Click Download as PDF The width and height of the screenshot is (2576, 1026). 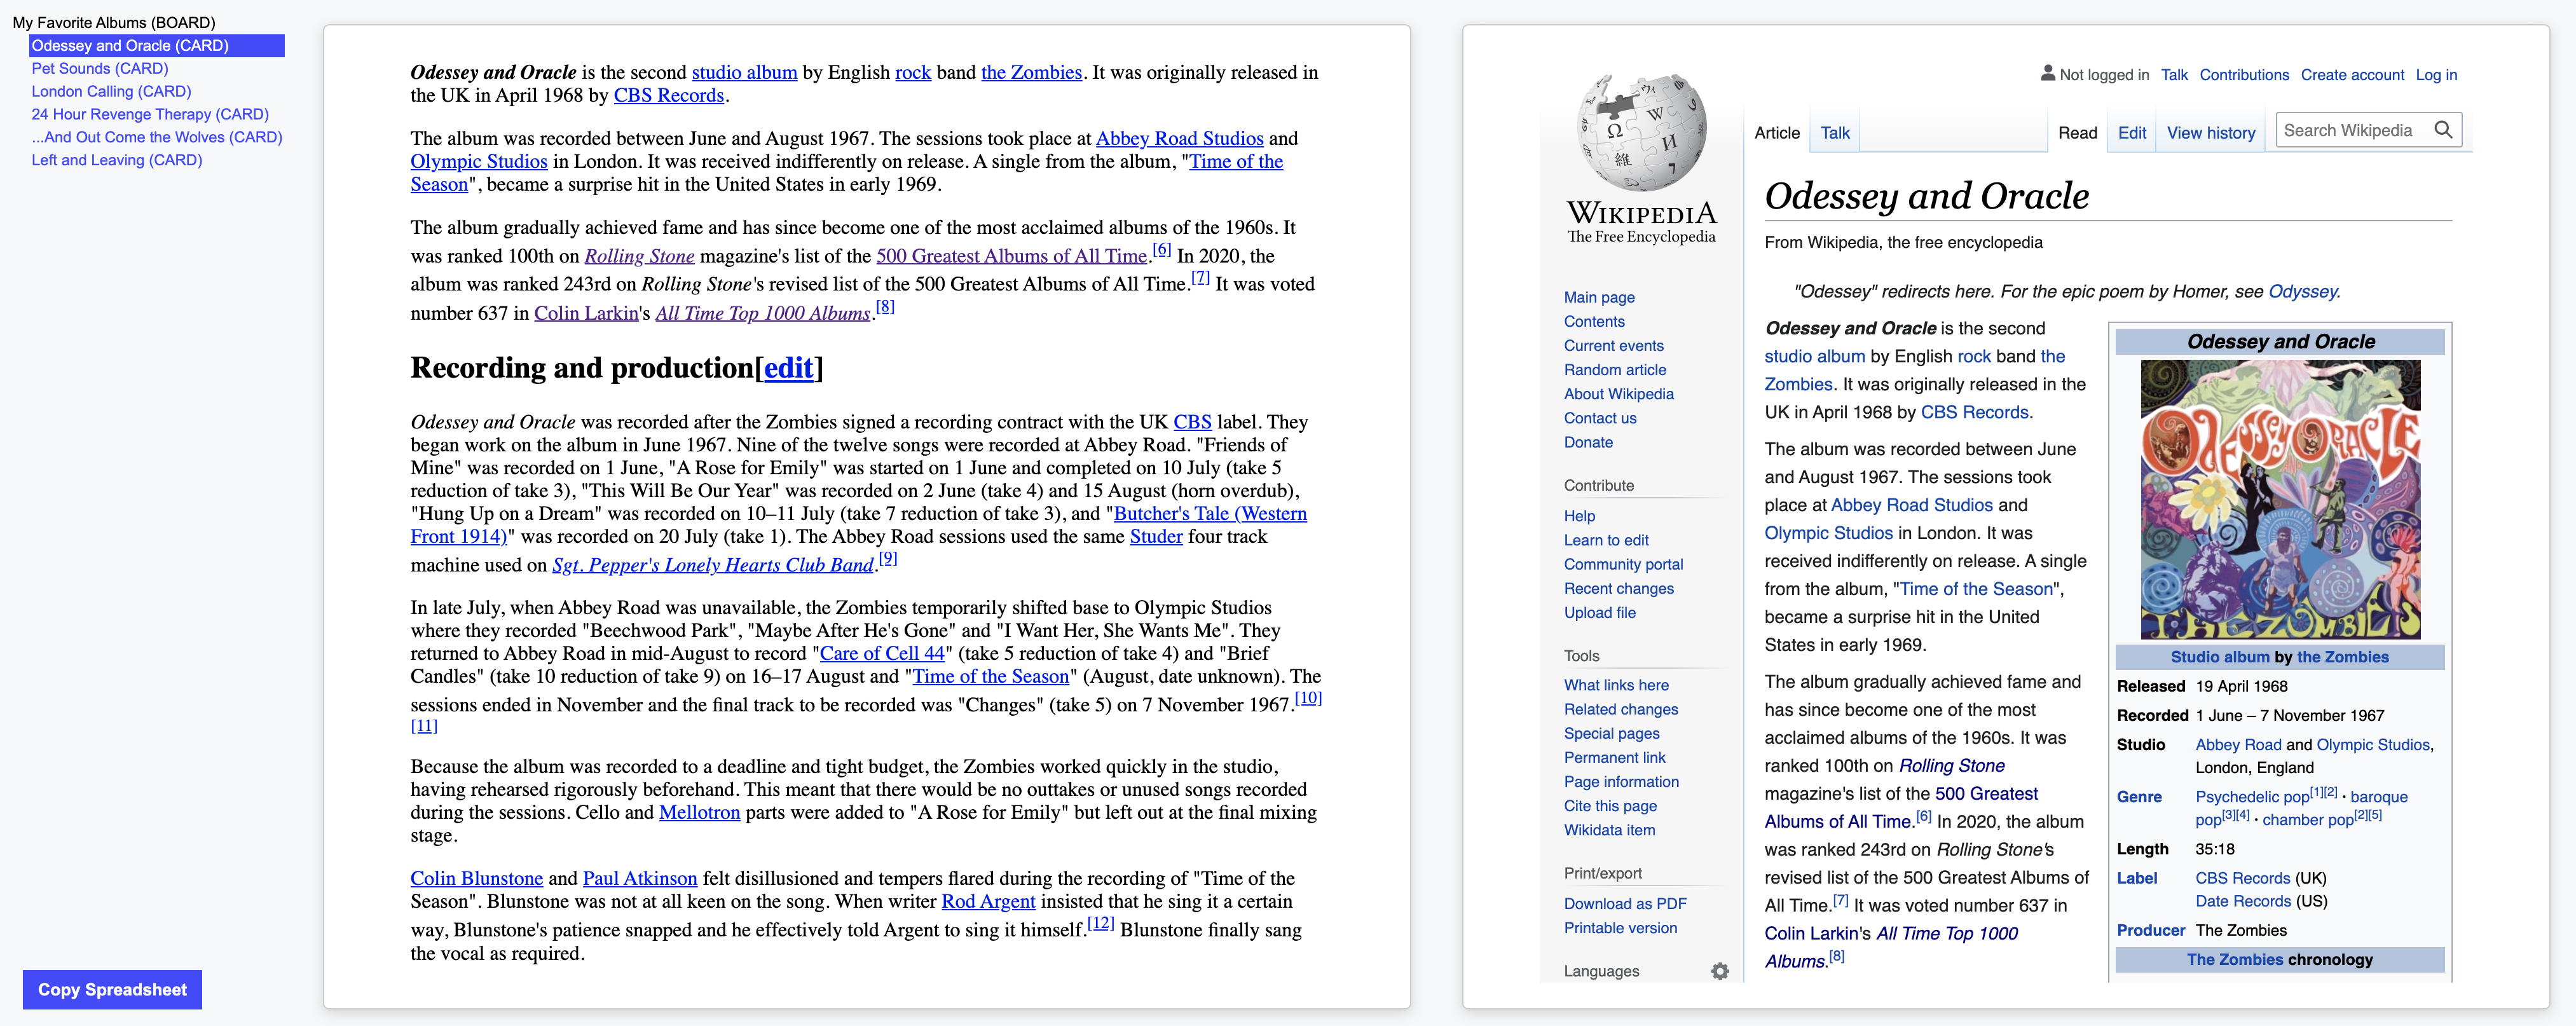pyautogui.click(x=1624, y=903)
